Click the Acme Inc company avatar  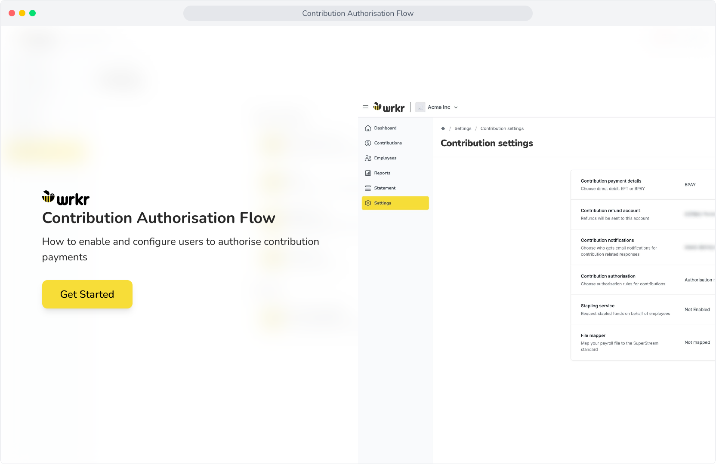(x=420, y=107)
